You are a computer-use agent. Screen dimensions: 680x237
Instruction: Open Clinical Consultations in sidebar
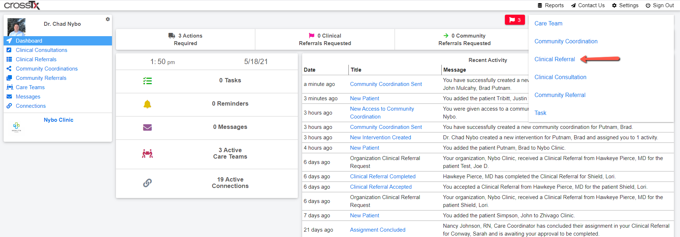coord(41,50)
